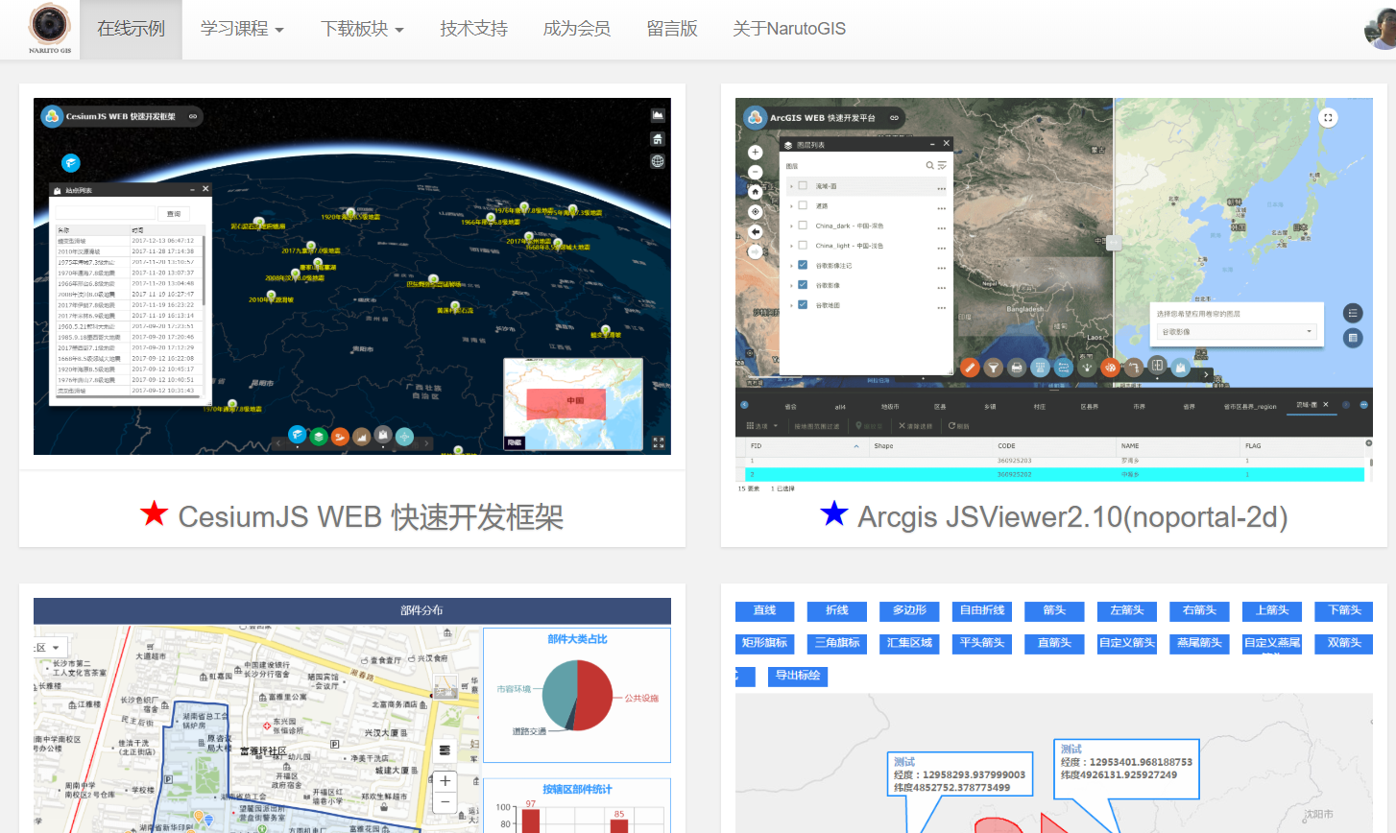Click the attribute table icon on ArcGIS map right
Viewport: 1396px width, 833px height.
click(x=1353, y=338)
